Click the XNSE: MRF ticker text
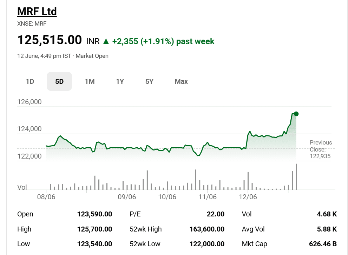This screenshot has height=255, width=348. click(x=32, y=24)
